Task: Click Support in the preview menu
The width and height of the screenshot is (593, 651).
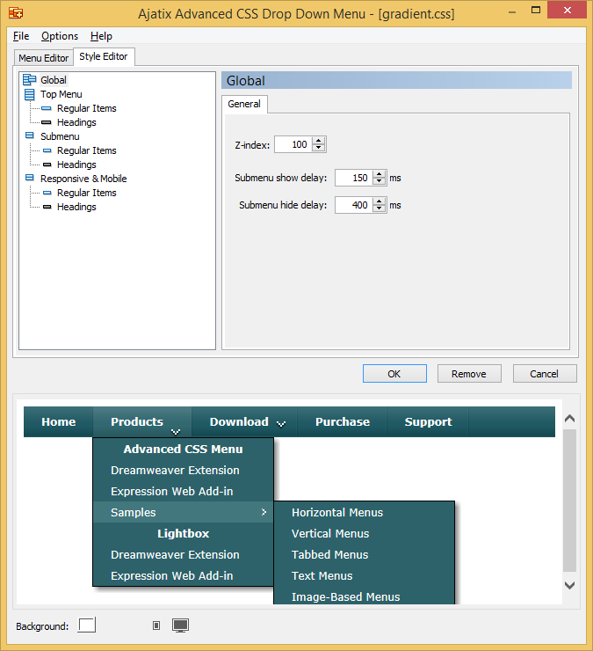Action: click(428, 421)
